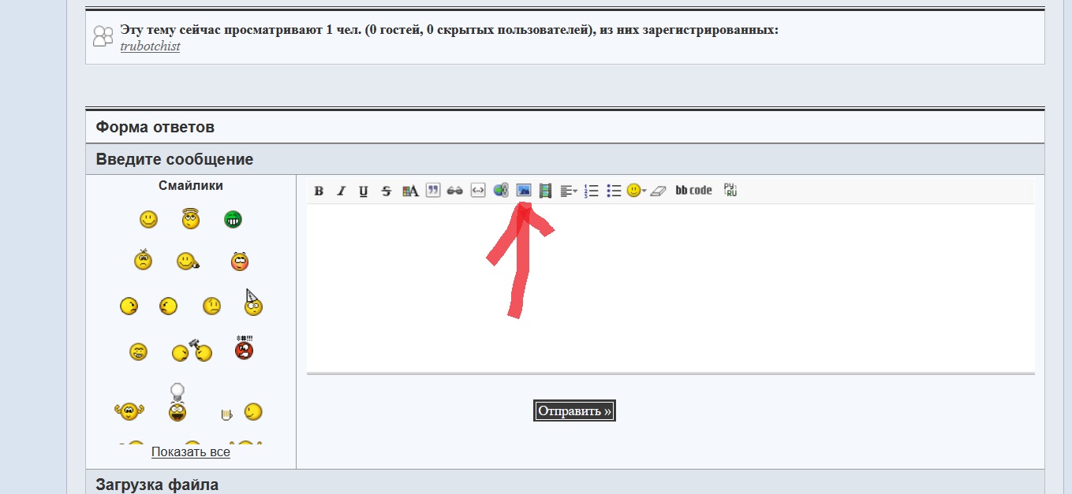Screen dimensions: 1072x494
Task: Open Показать все smileys link
Action: tap(190, 452)
